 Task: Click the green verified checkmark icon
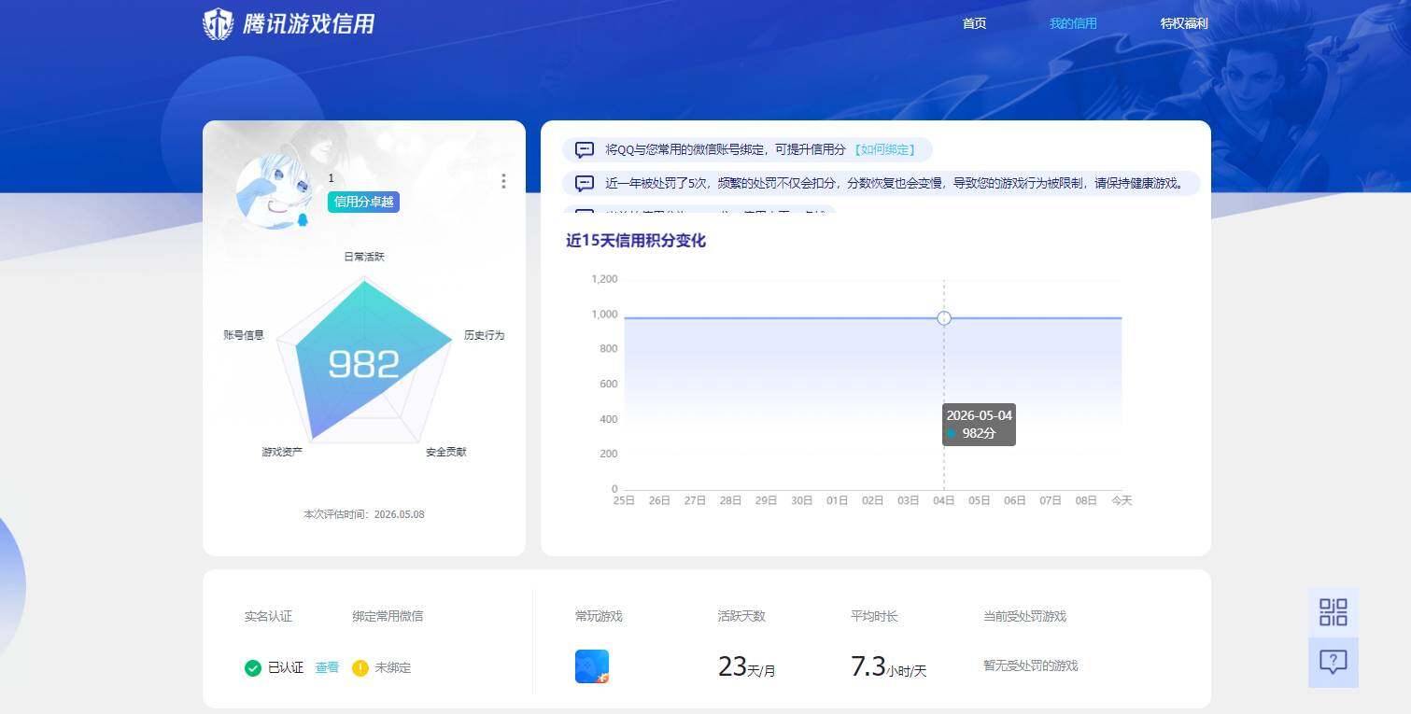click(x=252, y=667)
